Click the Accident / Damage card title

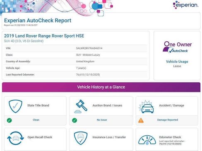tap(171, 106)
